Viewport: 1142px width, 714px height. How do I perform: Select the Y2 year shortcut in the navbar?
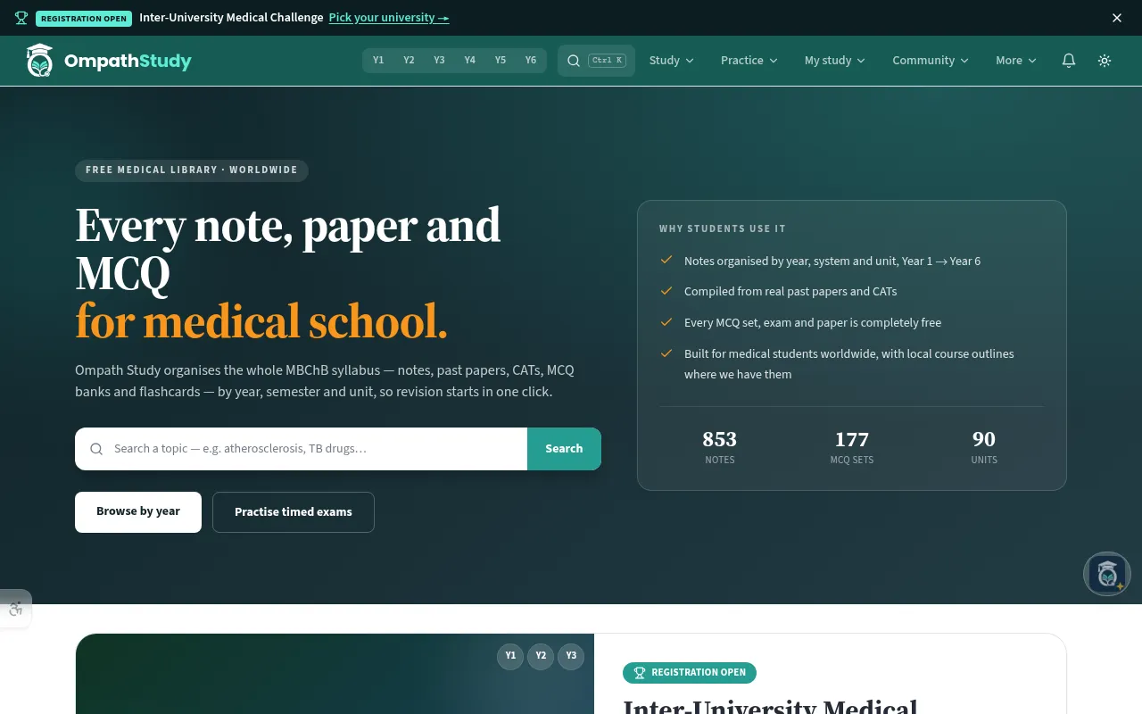click(409, 61)
